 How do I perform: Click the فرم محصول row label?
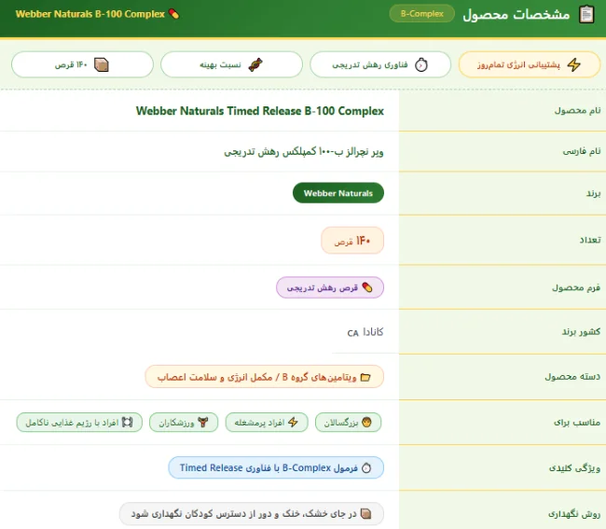point(576,287)
